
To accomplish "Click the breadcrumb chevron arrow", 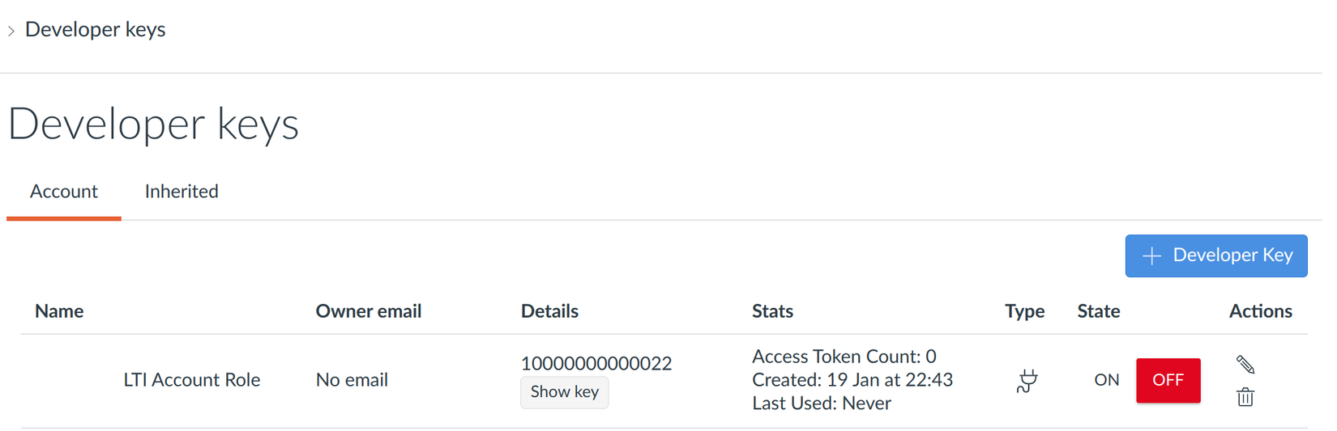I will point(11,31).
